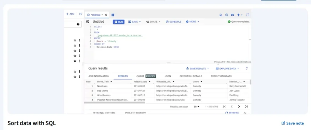Viewport: 311px width, 130px height.
Task: Open the three-dot menu beside the filled star
Action: [80, 61]
